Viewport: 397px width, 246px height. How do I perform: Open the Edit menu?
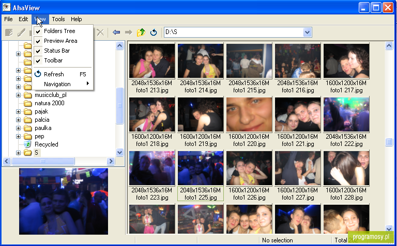point(23,19)
